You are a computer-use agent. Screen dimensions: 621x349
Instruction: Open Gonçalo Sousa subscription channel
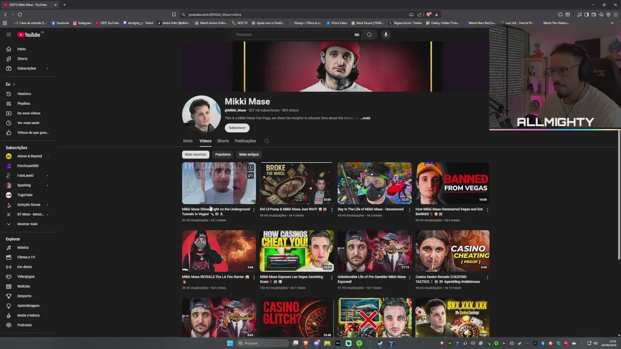[x=28, y=205]
